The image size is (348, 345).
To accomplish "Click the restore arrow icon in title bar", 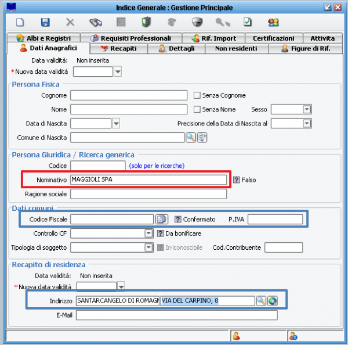I will pos(327,8).
